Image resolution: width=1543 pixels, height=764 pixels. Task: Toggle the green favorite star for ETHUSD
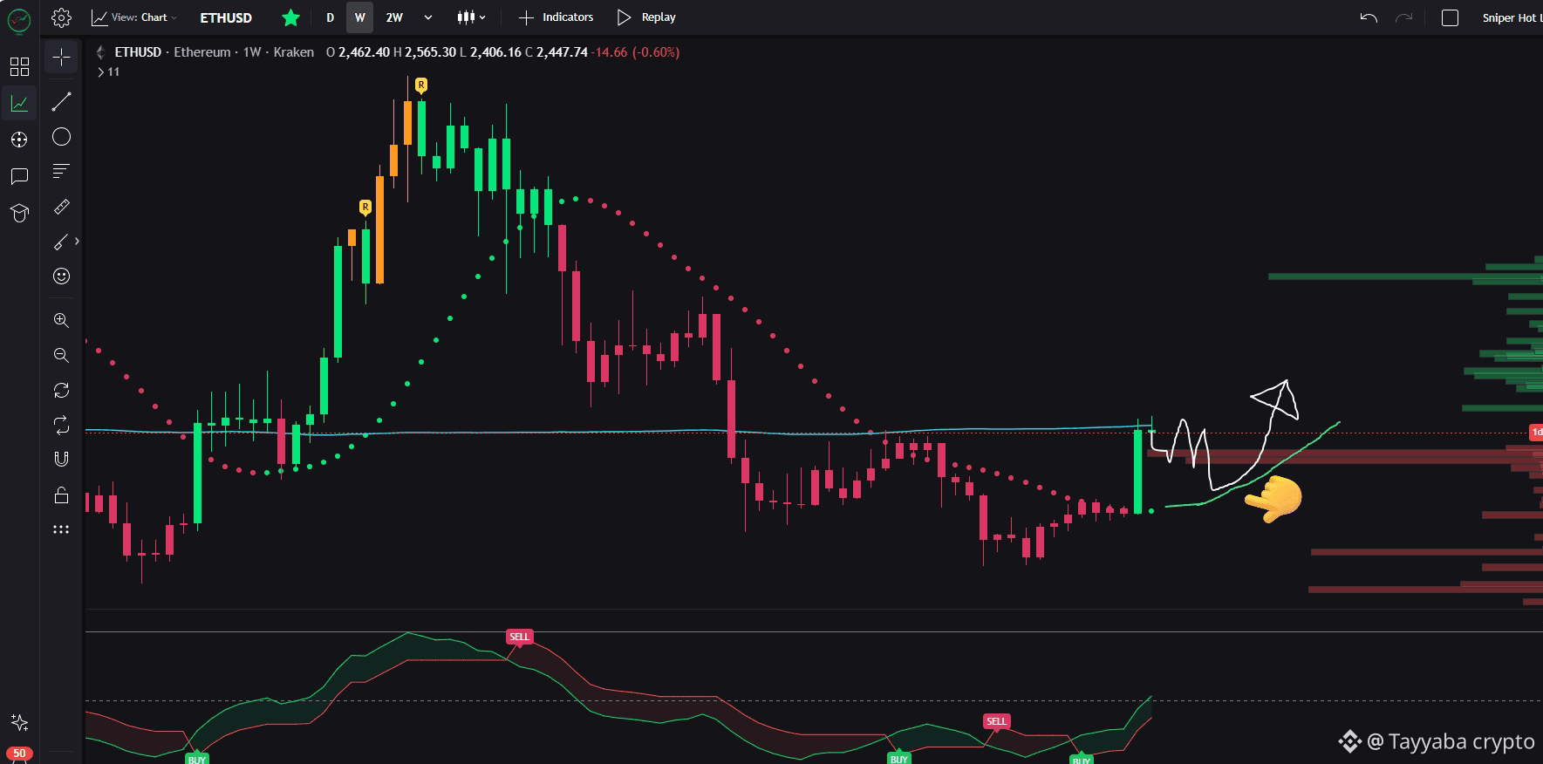[291, 17]
